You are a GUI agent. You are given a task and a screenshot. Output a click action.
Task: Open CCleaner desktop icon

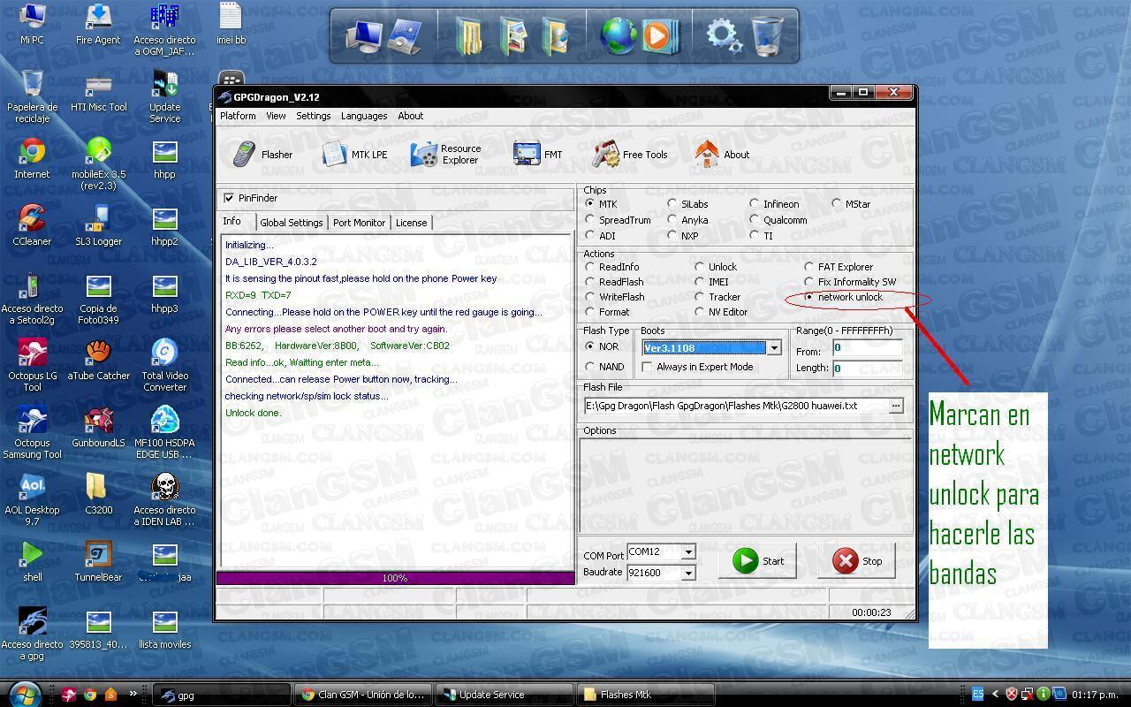pyautogui.click(x=32, y=226)
